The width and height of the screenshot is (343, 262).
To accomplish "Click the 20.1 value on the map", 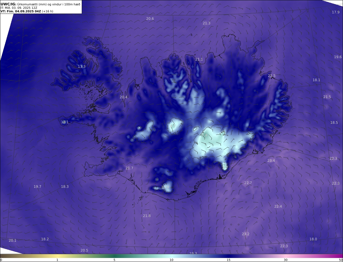I will tap(13, 240).
